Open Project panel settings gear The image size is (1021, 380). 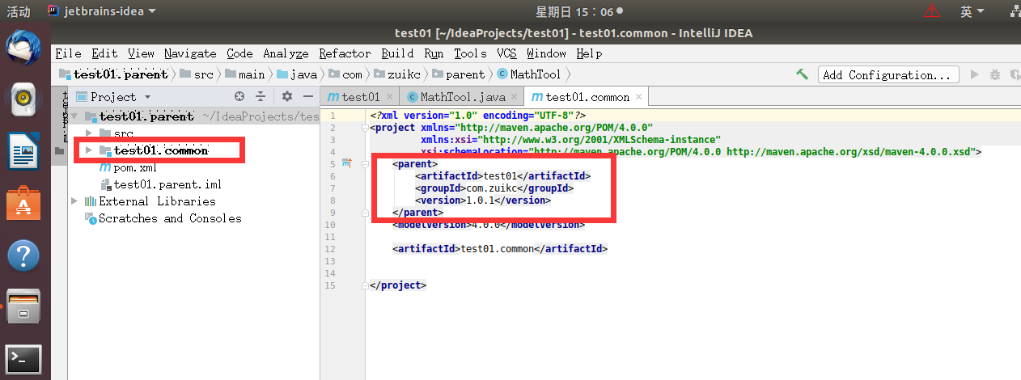point(286,96)
